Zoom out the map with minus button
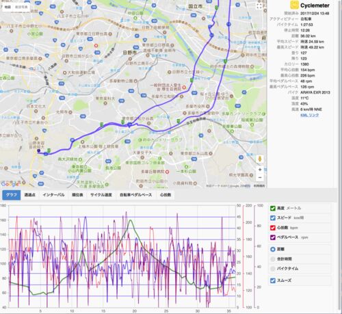Image resolution: width=342 pixels, height=314 pixels. click(x=260, y=177)
